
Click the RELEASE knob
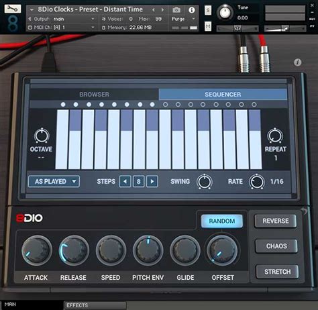tap(74, 250)
